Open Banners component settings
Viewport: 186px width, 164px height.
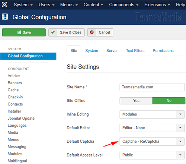tap(15, 83)
